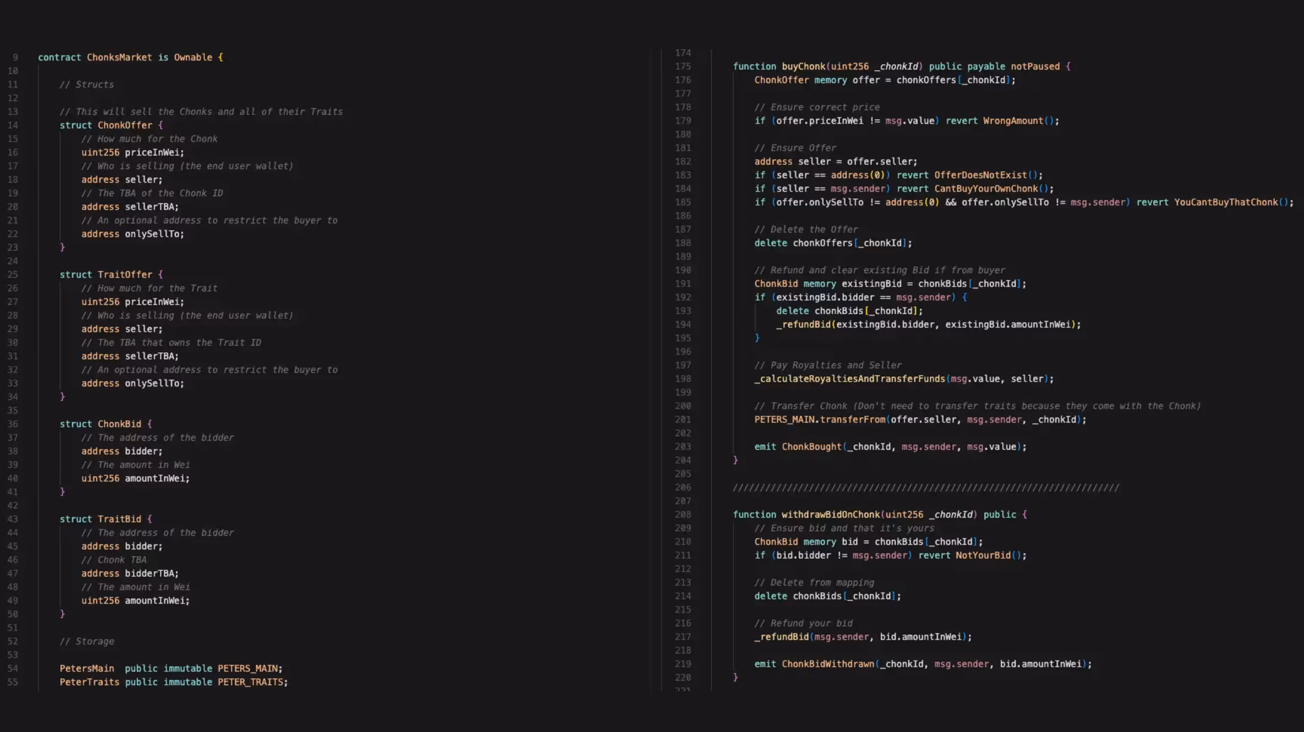1304x732 pixels.
Task: Click line number 175 in right gutter
Action: pos(683,66)
